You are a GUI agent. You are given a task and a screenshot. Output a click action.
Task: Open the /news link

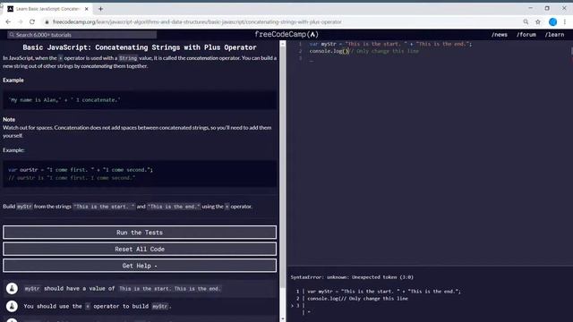pyautogui.click(x=500, y=35)
